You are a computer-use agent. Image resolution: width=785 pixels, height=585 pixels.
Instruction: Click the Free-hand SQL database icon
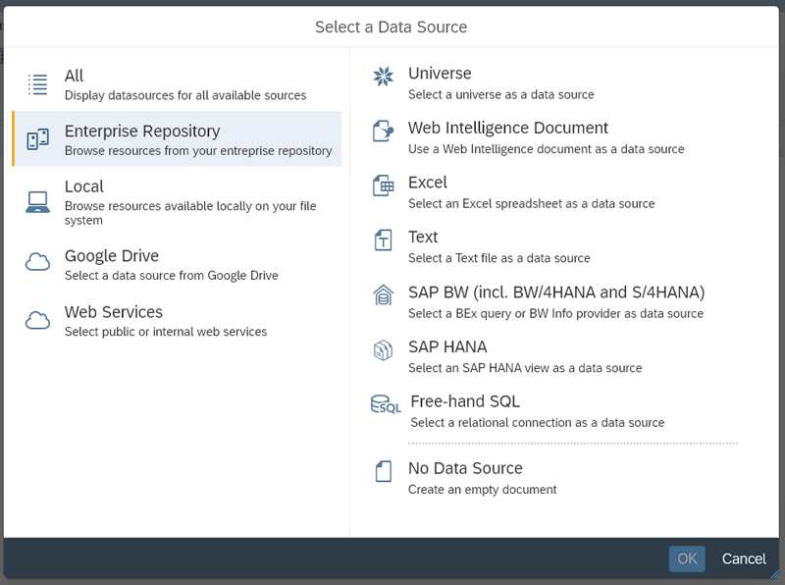click(x=386, y=404)
